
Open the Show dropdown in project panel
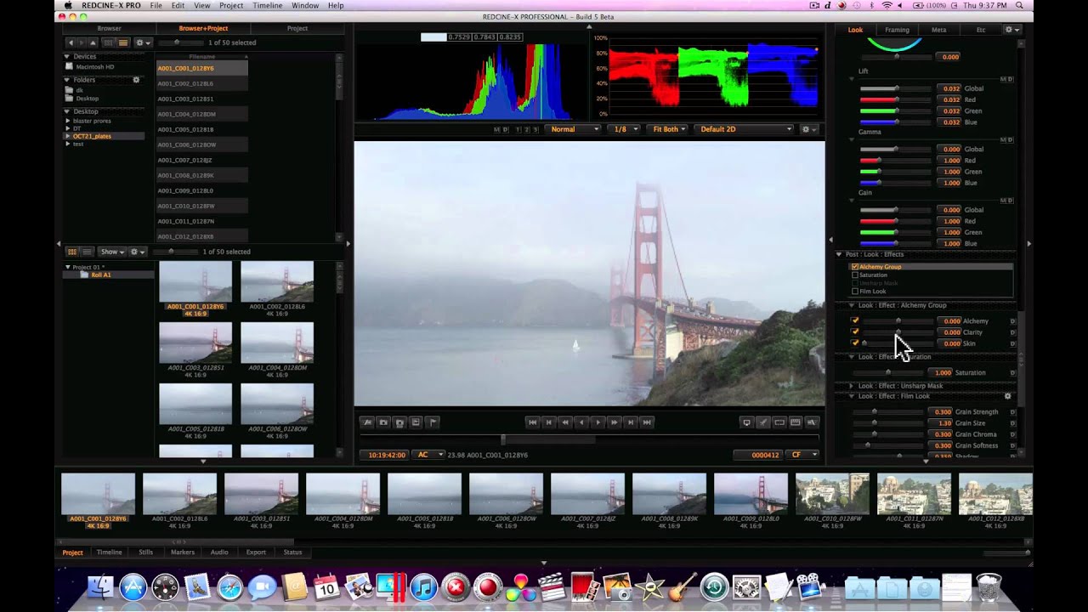point(112,252)
